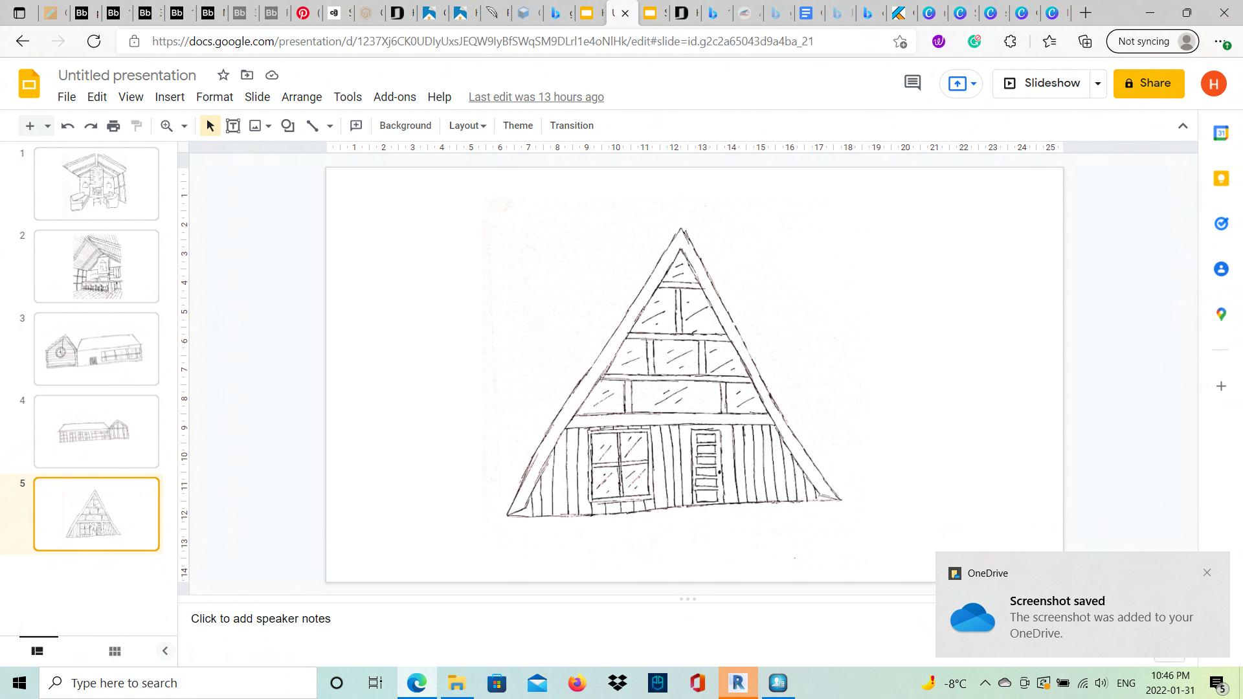Click the Add comment toolbar icon
This screenshot has height=699, width=1243.
[x=355, y=126]
